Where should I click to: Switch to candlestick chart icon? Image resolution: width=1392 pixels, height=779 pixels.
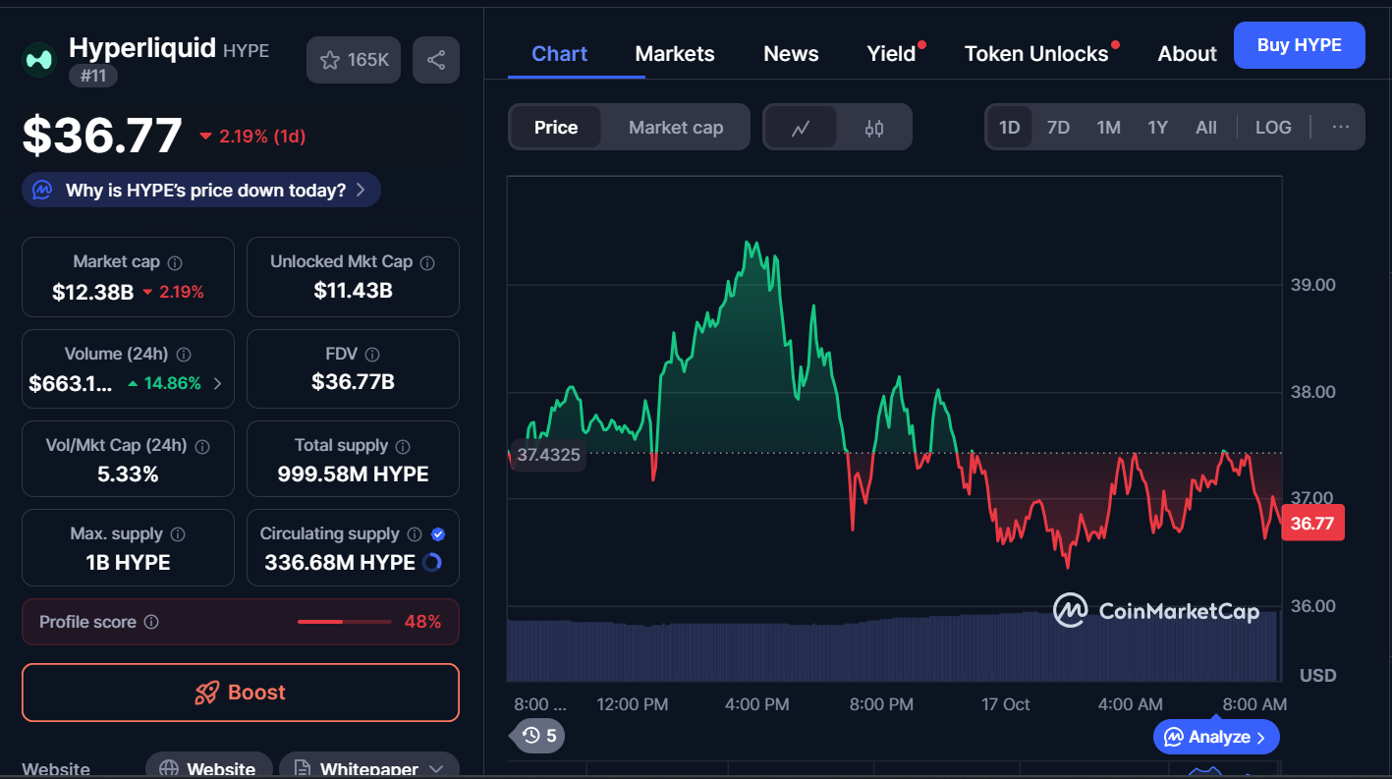click(873, 128)
